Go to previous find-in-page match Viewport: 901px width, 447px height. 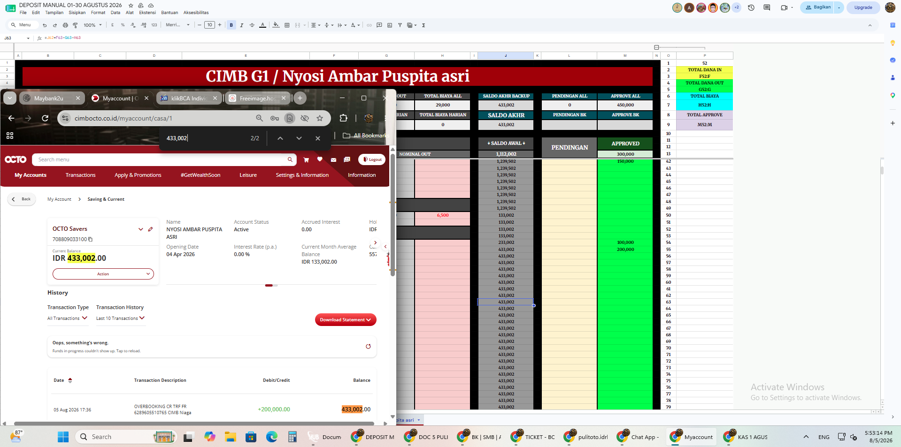point(280,138)
